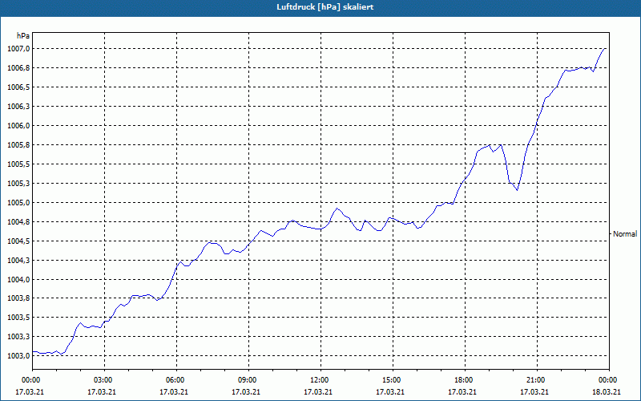Image resolution: width=641 pixels, height=401 pixels.
Task: Select the 1005,8 y-axis label
Action: (18, 145)
